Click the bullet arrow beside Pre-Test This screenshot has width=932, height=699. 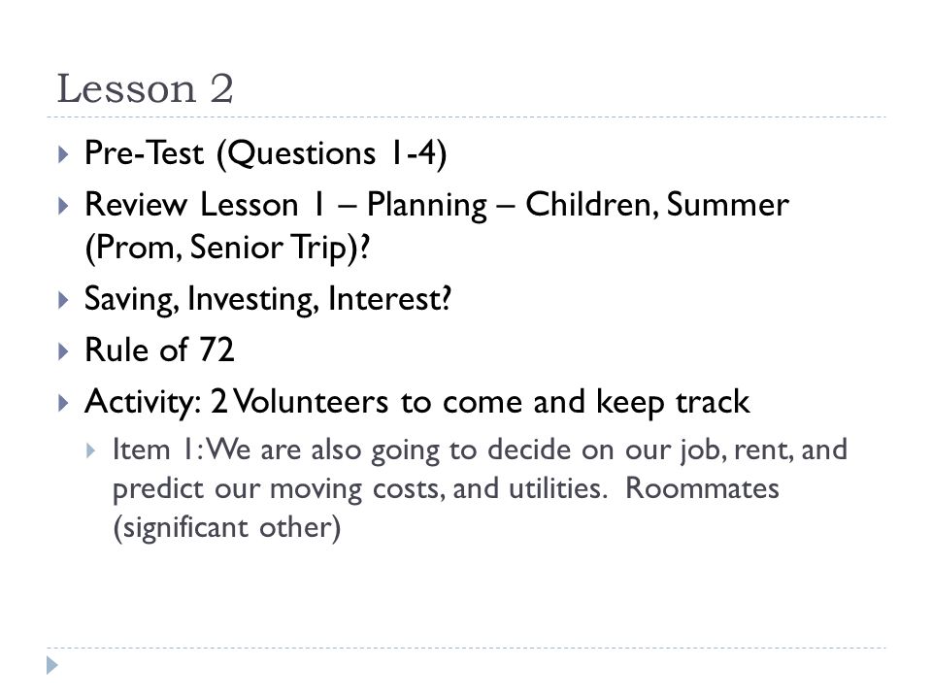[x=64, y=154]
